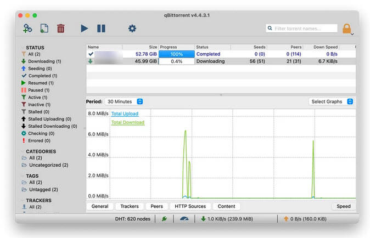Show All (2) status filter
The image size is (370, 238).
(31, 54)
